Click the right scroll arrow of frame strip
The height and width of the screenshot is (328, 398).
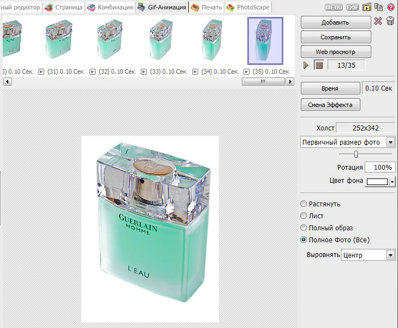click(290, 82)
